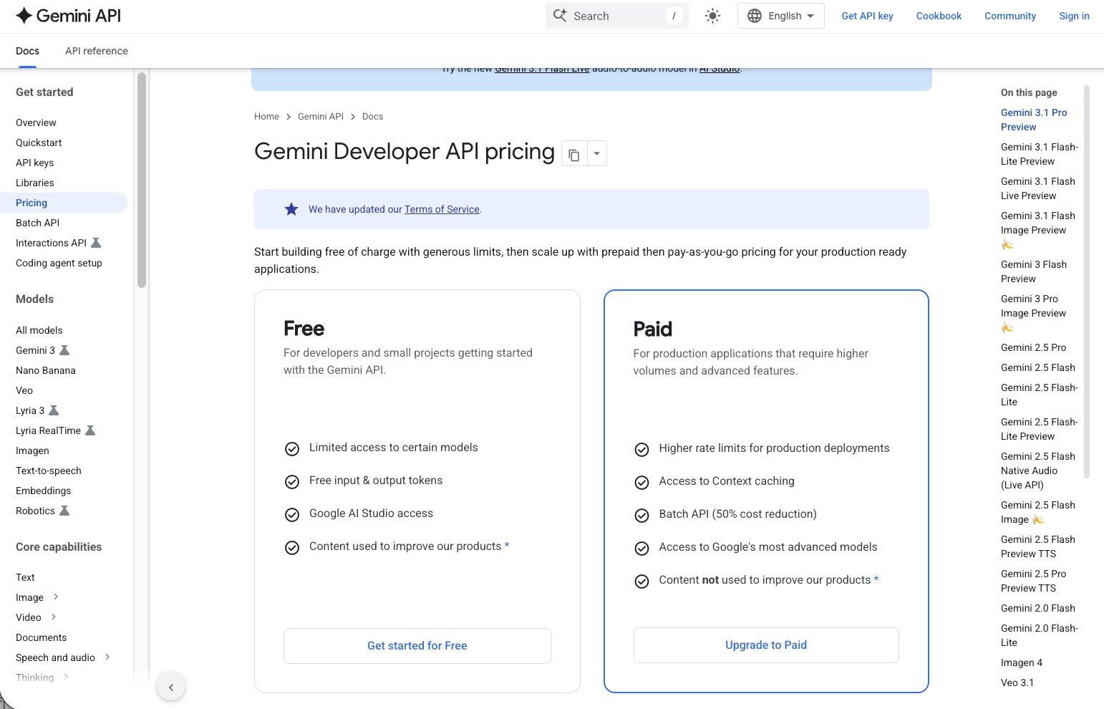1104x709 pixels.
Task: Click the flask icon beside Lyria RealTime
Action: coord(90,430)
